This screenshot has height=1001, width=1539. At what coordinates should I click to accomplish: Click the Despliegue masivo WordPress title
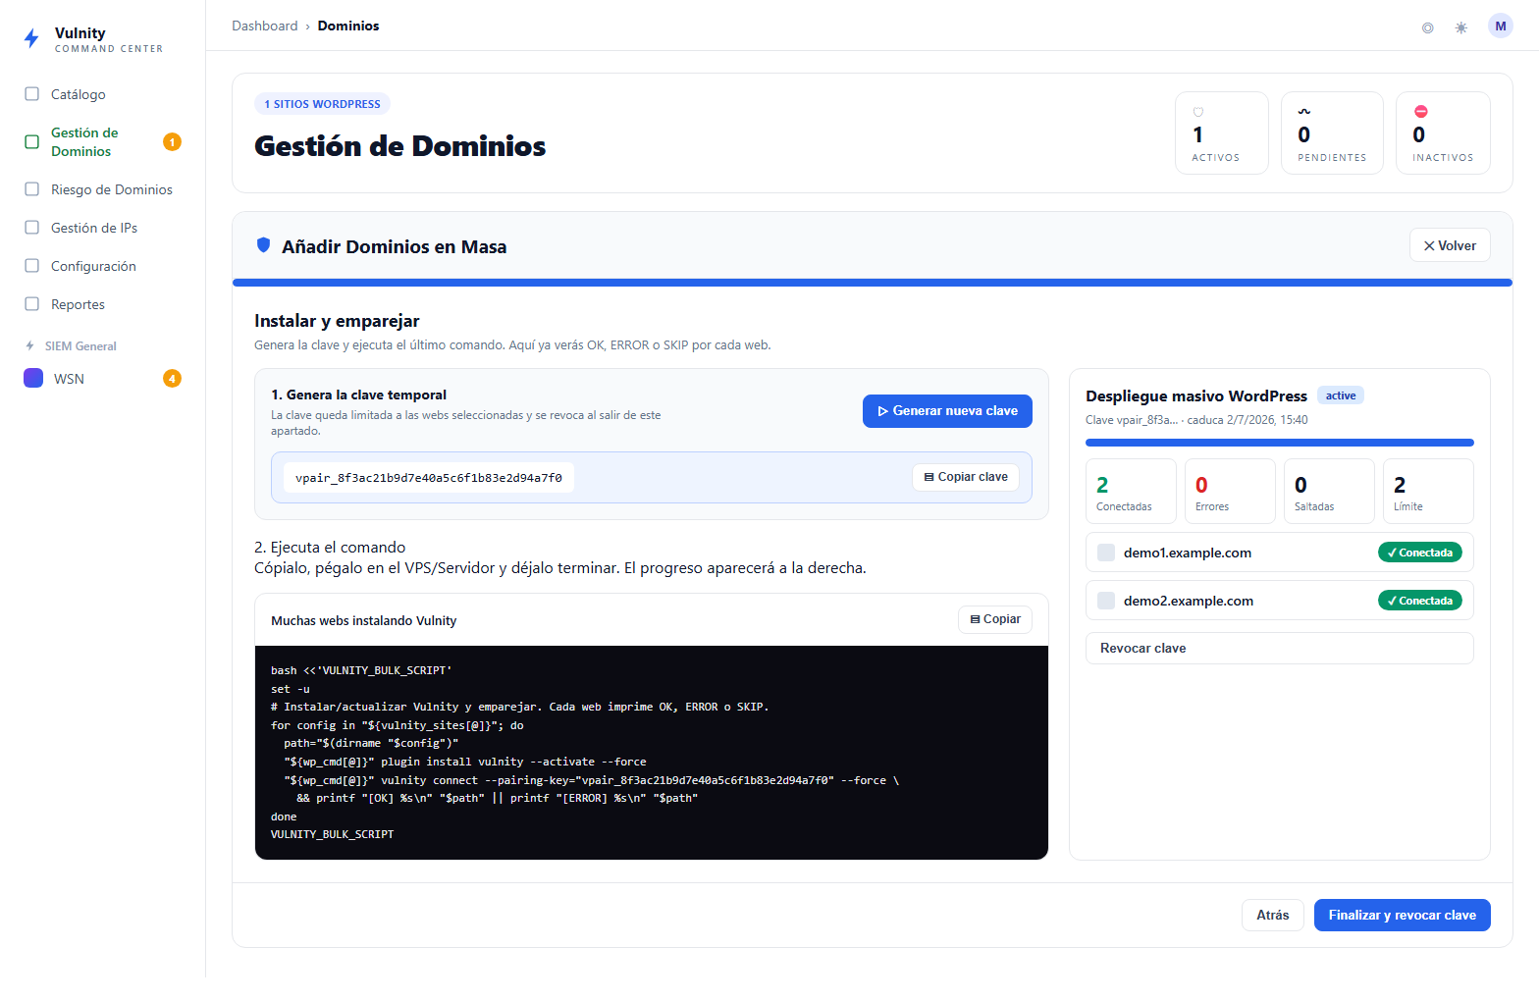1196,396
